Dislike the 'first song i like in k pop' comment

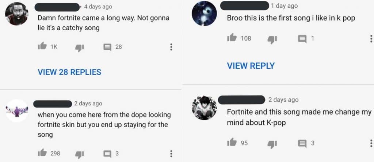pos(272,39)
